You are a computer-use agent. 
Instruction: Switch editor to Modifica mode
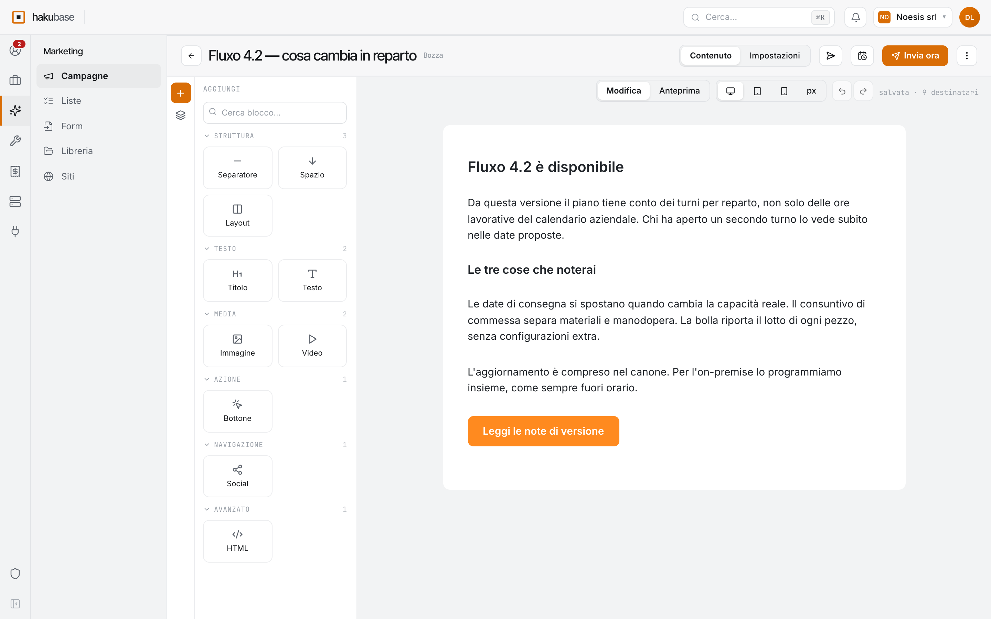pos(623,91)
